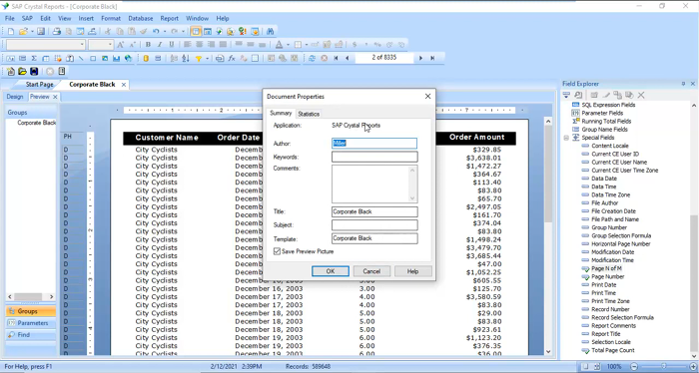This screenshot has width=699, height=373.
Task: Open the font color dropdown arrow
Action: (288, 45)
